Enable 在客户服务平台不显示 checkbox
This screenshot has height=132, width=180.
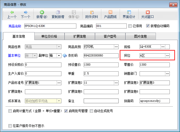pyautogui.click(x=10, y=126)
